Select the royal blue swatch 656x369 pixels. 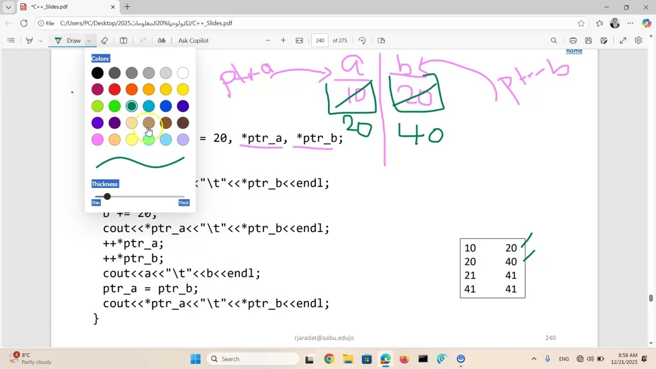point(166,106)
